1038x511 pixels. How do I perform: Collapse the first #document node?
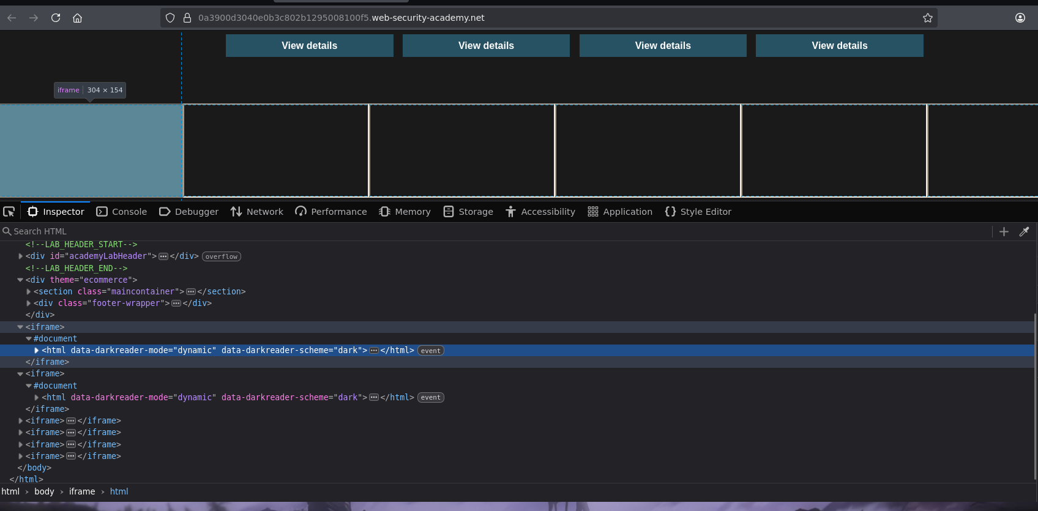point(29,339)
